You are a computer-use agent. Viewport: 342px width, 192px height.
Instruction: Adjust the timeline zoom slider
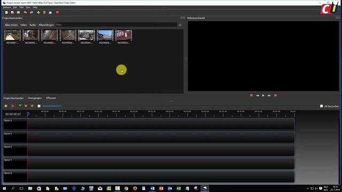tap(51, 106)
